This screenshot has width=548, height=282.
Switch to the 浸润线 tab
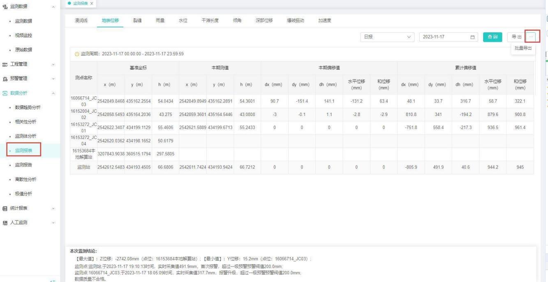80,20
